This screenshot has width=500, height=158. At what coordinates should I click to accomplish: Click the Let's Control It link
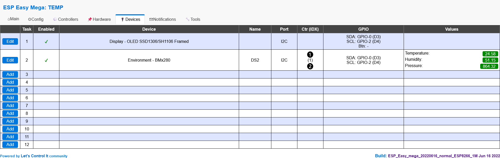34,156
